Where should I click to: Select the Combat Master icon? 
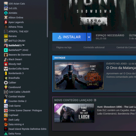(6, 97)
